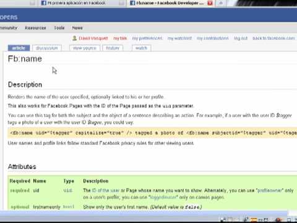This screenshot has height=223, width=297.
Task: Click the 'bool' type link for firstnameonly
Action: [x=69, y=207]
